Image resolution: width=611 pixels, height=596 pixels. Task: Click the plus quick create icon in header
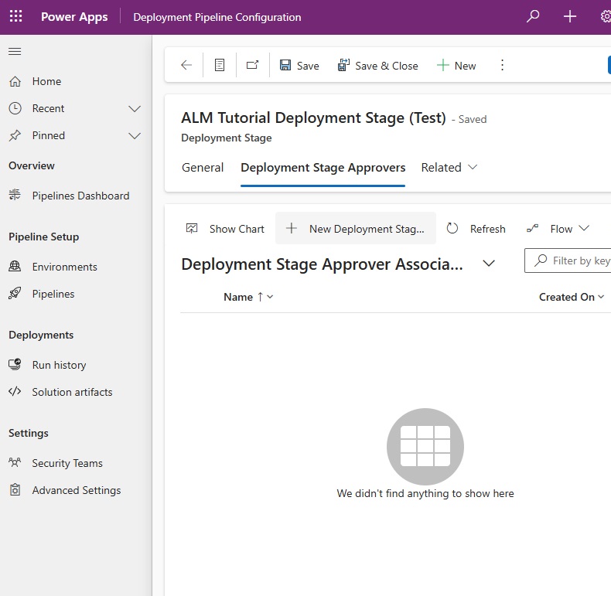570,16
